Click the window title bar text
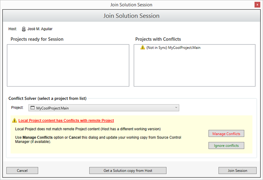This screenshot has height=180, width=263. coord(131,5)
